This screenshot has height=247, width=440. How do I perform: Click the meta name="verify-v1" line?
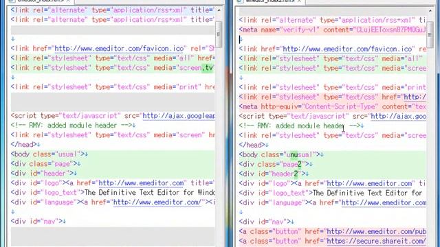click(333, 30)
